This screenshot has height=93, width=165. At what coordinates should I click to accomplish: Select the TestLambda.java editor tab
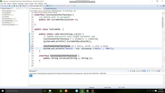click(x=36, y=9)
